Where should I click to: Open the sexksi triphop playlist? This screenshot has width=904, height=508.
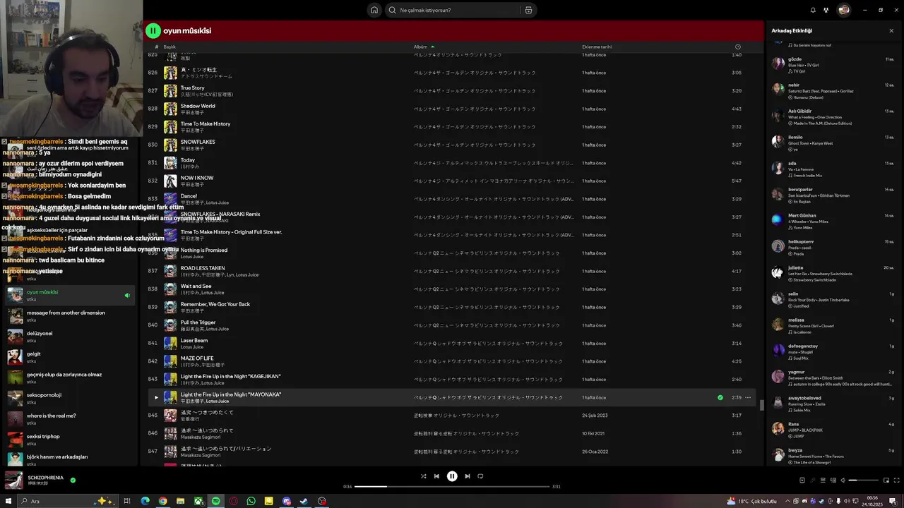click(69, 439)
